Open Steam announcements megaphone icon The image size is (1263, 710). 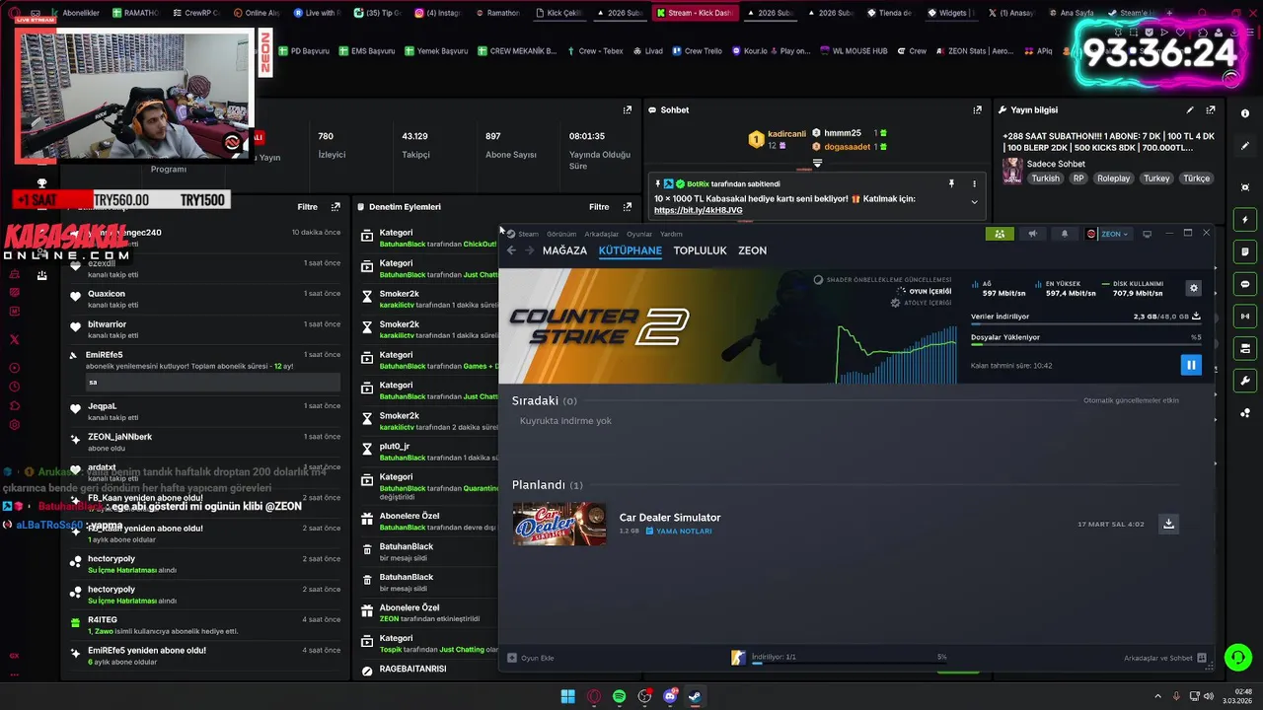click(1032, 234)
